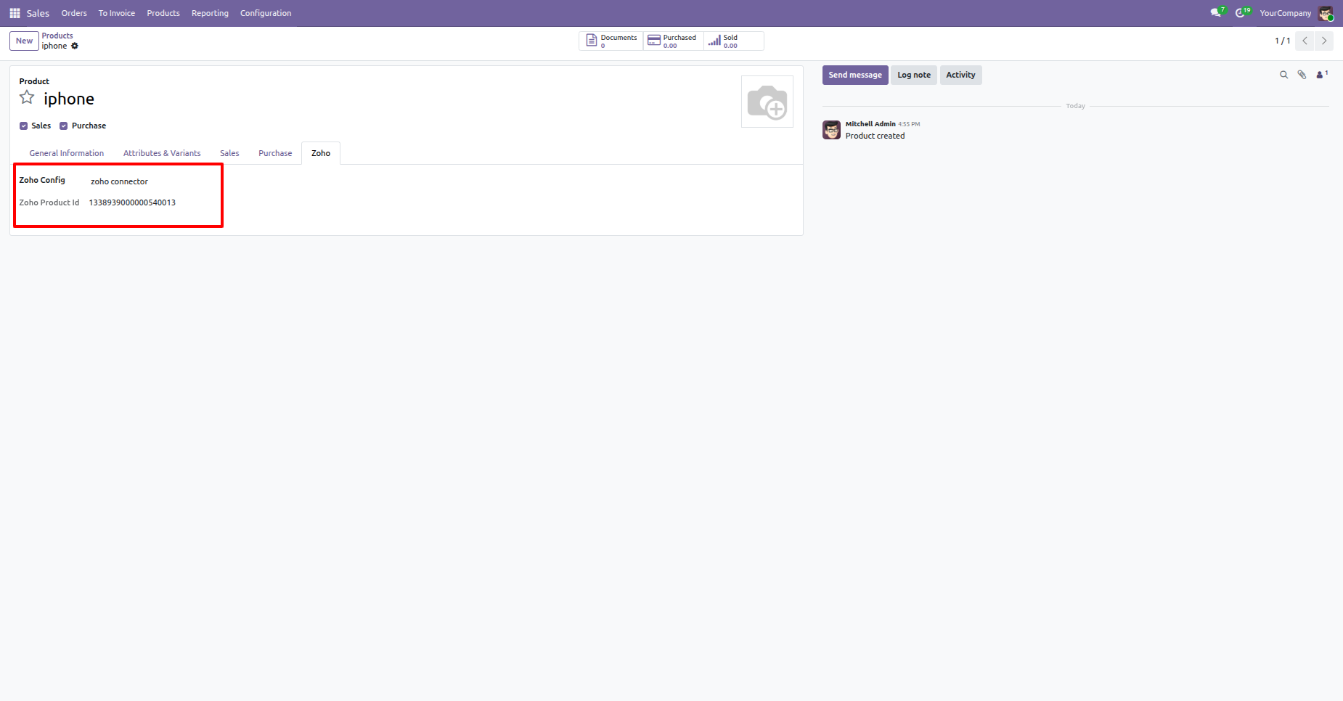Viewport: 1343px width, 701px height.
Task: Attach files using the paperclip icon
Action: click(x=1302, y=75)
